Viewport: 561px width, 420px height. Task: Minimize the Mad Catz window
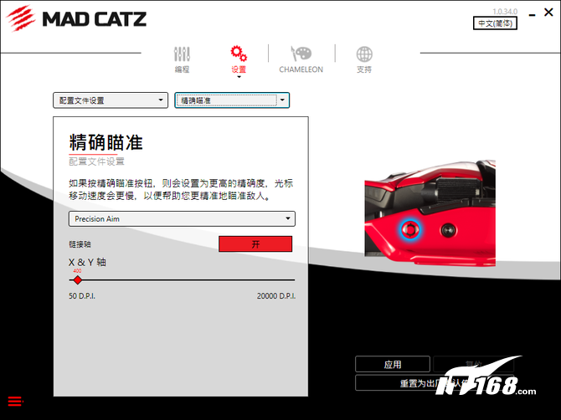coord(532,15)
